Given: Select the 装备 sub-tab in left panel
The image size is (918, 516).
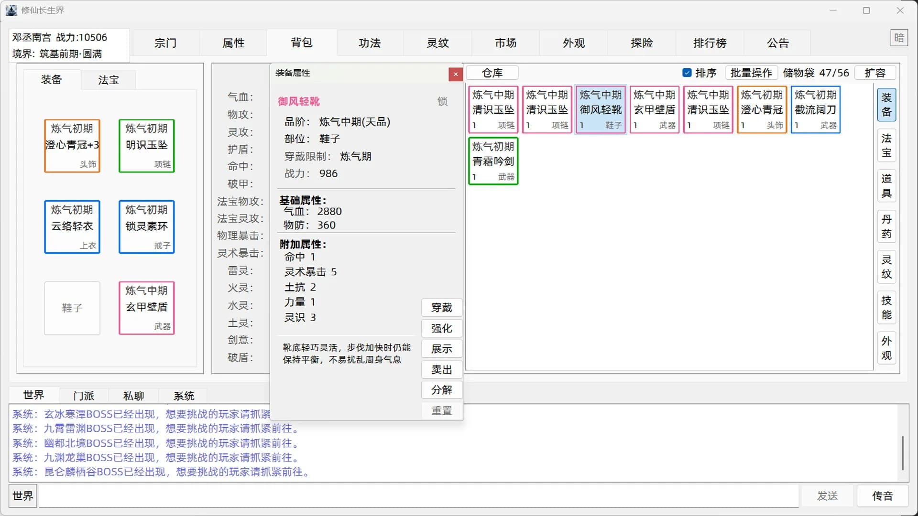Looking at the screenshot, I should (x=51, y=79).
